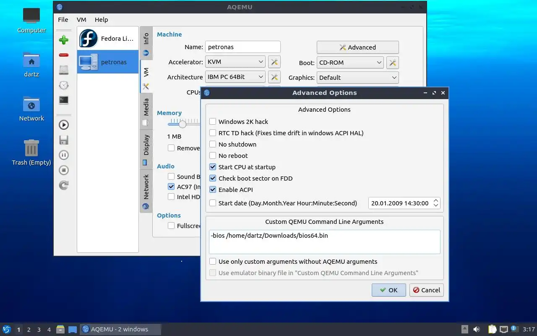Switch to the Media side tab
This screenshot has height=336, width=537.
146,111
